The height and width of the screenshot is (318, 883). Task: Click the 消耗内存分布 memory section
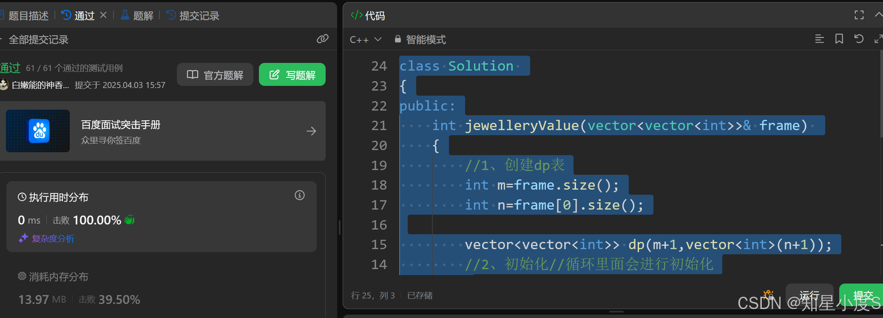coord(58,277)
